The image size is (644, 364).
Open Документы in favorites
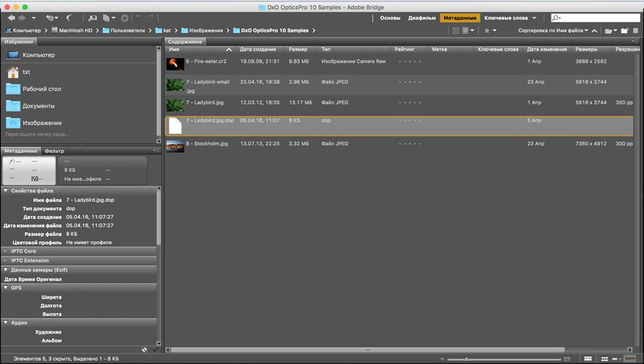click(x=31, y=106)
